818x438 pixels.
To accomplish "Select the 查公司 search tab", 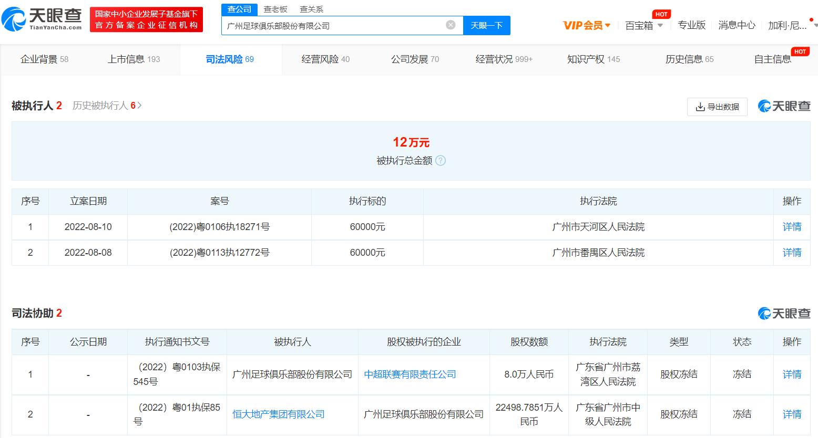I will coord(239,9).
